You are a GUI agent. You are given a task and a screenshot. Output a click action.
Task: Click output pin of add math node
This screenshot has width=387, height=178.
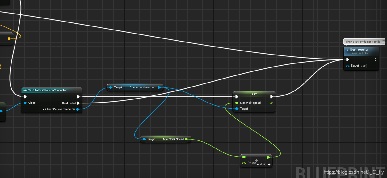268,157
